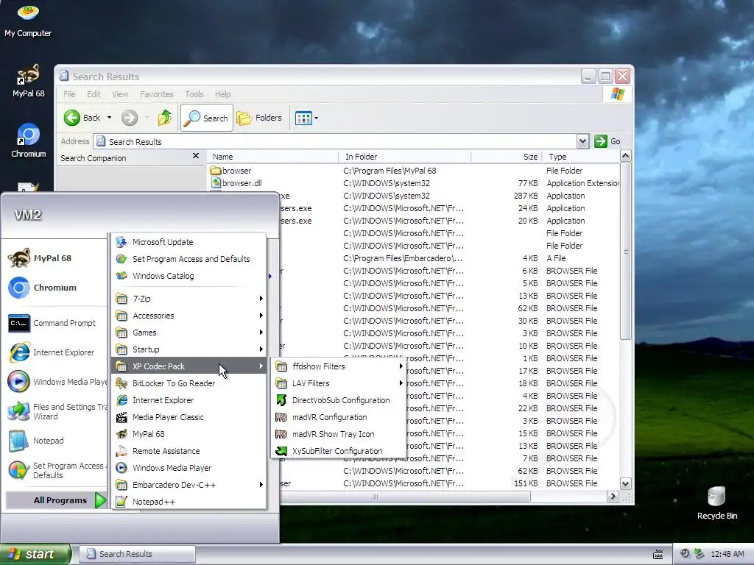Image resolution: width=754 pixels, height=565 pixels.
Task: Open MyPal 68 desktop shortcut
Action: point(28,81)
